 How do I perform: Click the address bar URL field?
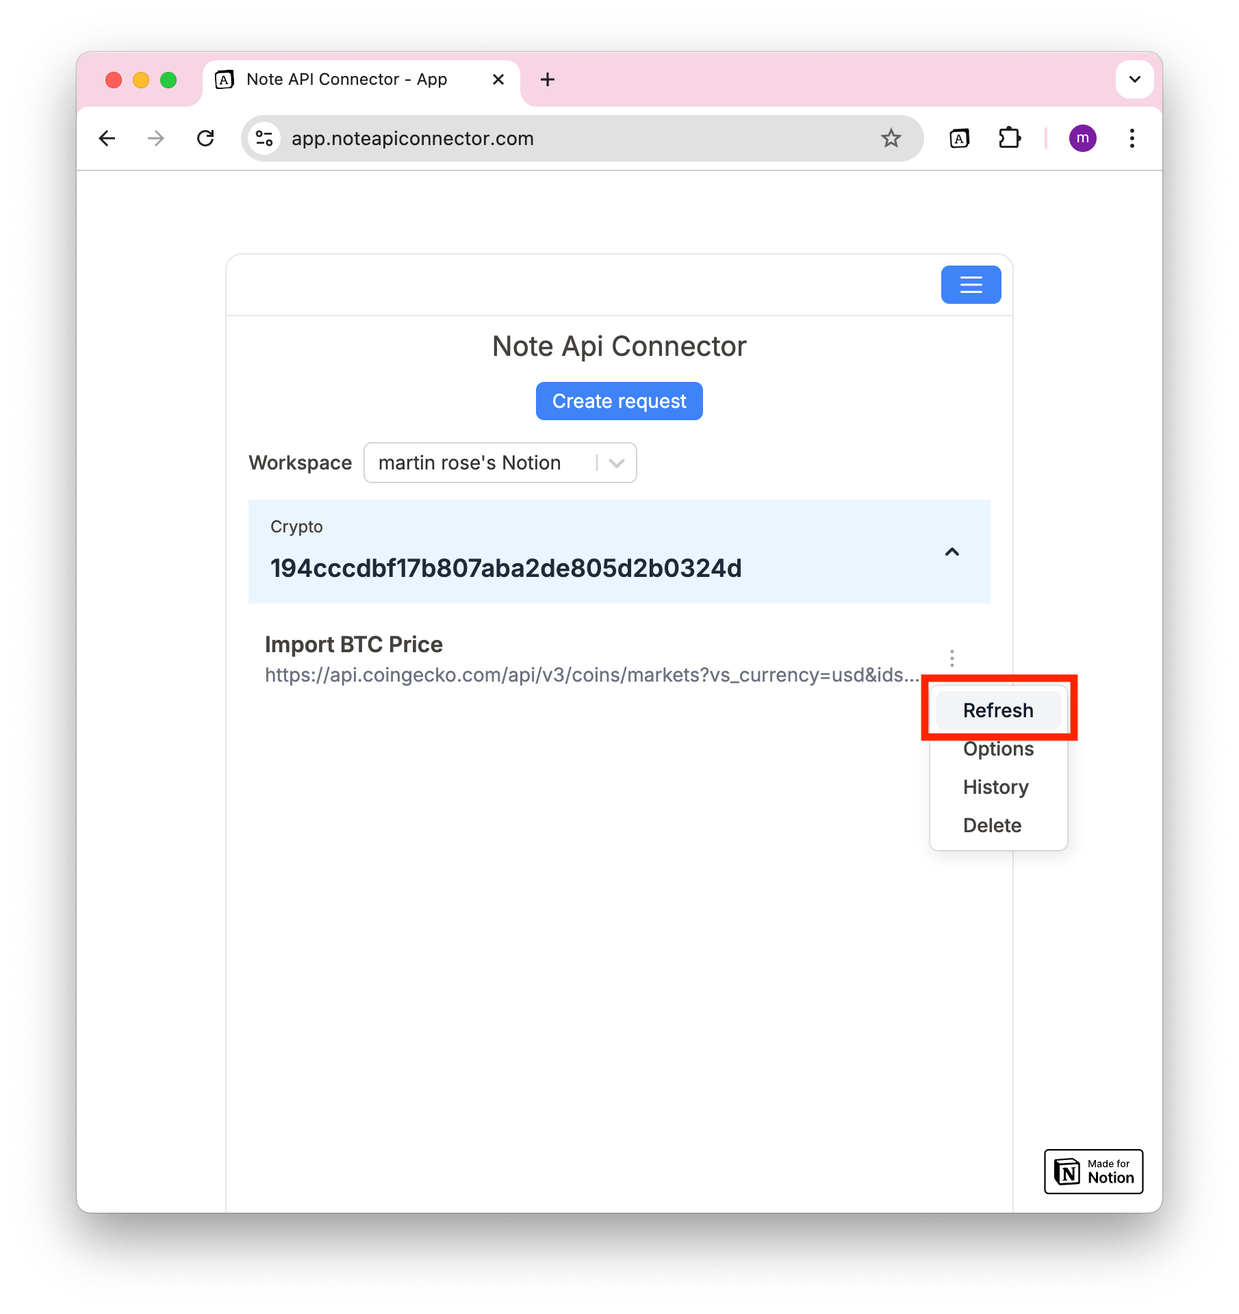coord(548,138)
